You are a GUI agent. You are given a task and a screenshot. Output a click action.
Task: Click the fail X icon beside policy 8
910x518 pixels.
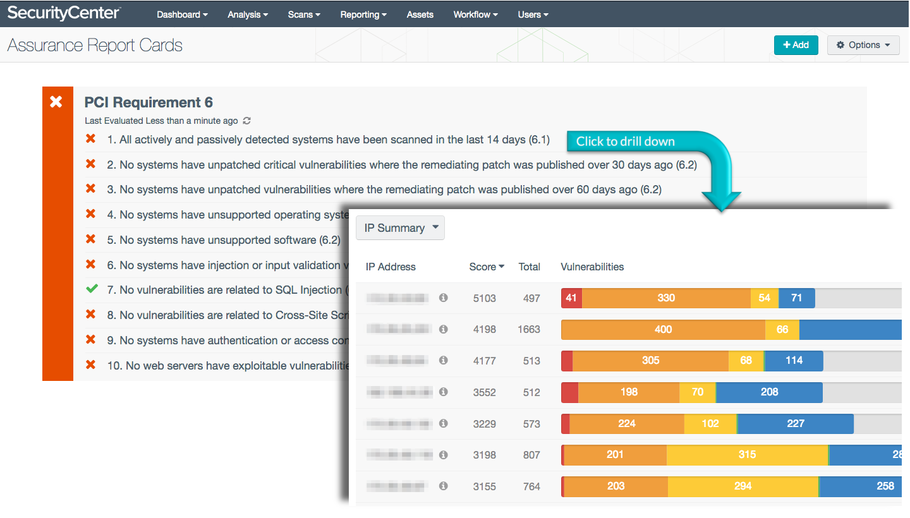click(91, 315)
